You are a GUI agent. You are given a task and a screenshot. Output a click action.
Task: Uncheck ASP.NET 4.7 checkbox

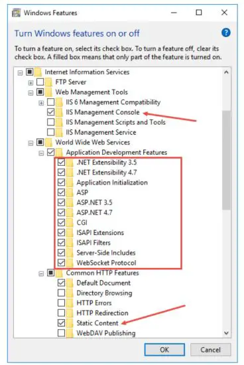tap(61, 212)
